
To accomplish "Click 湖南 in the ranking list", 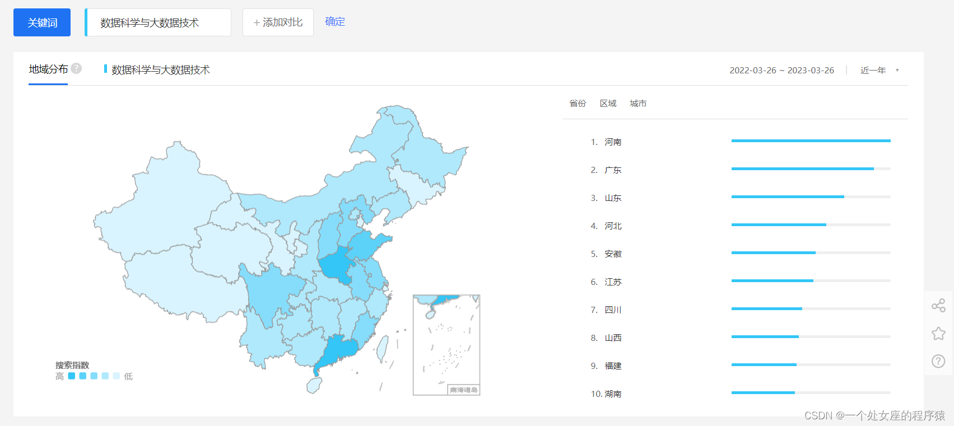I will (x=613, y=394).
